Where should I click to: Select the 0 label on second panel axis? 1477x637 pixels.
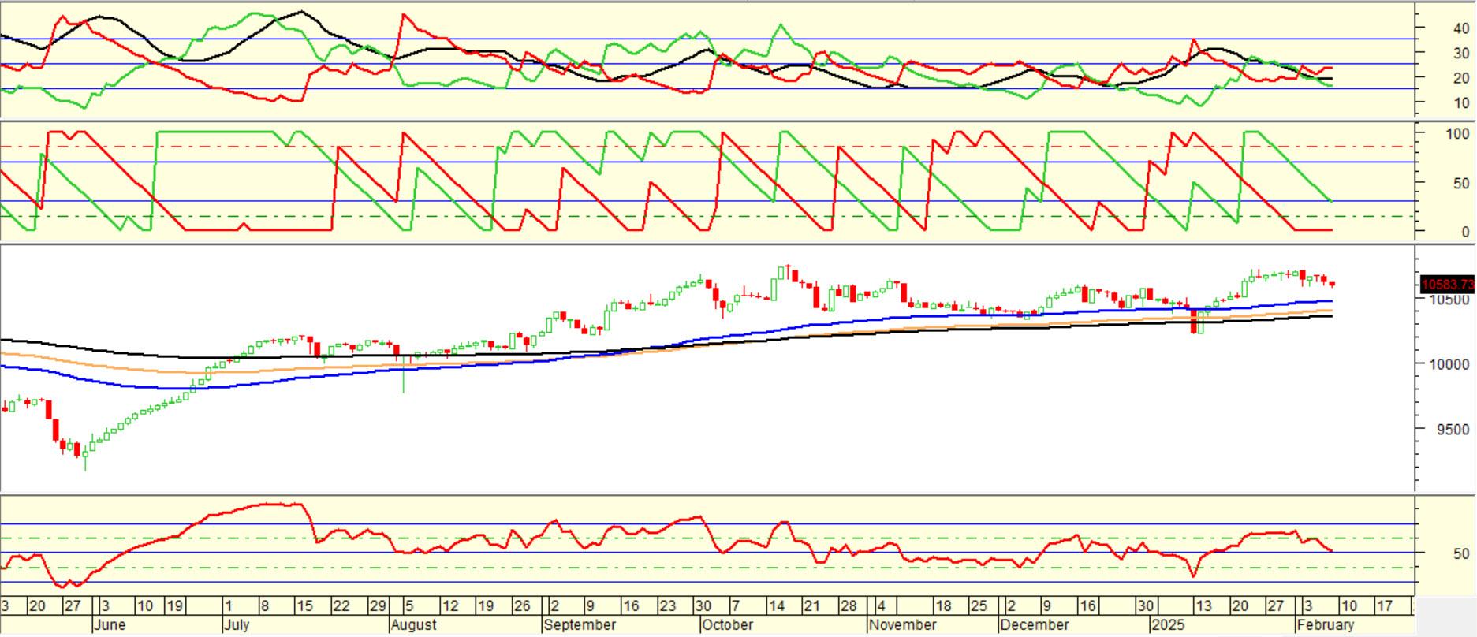click(x=1464, y=232)
